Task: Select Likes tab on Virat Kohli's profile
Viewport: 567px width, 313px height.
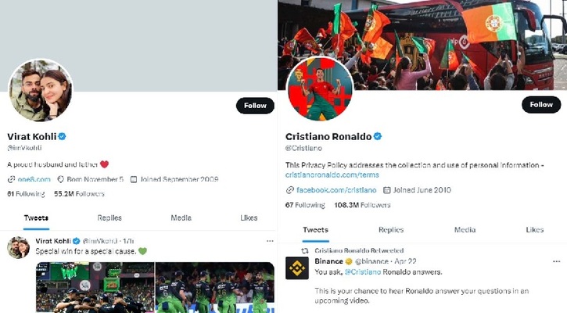Action: tap(249, 218)
